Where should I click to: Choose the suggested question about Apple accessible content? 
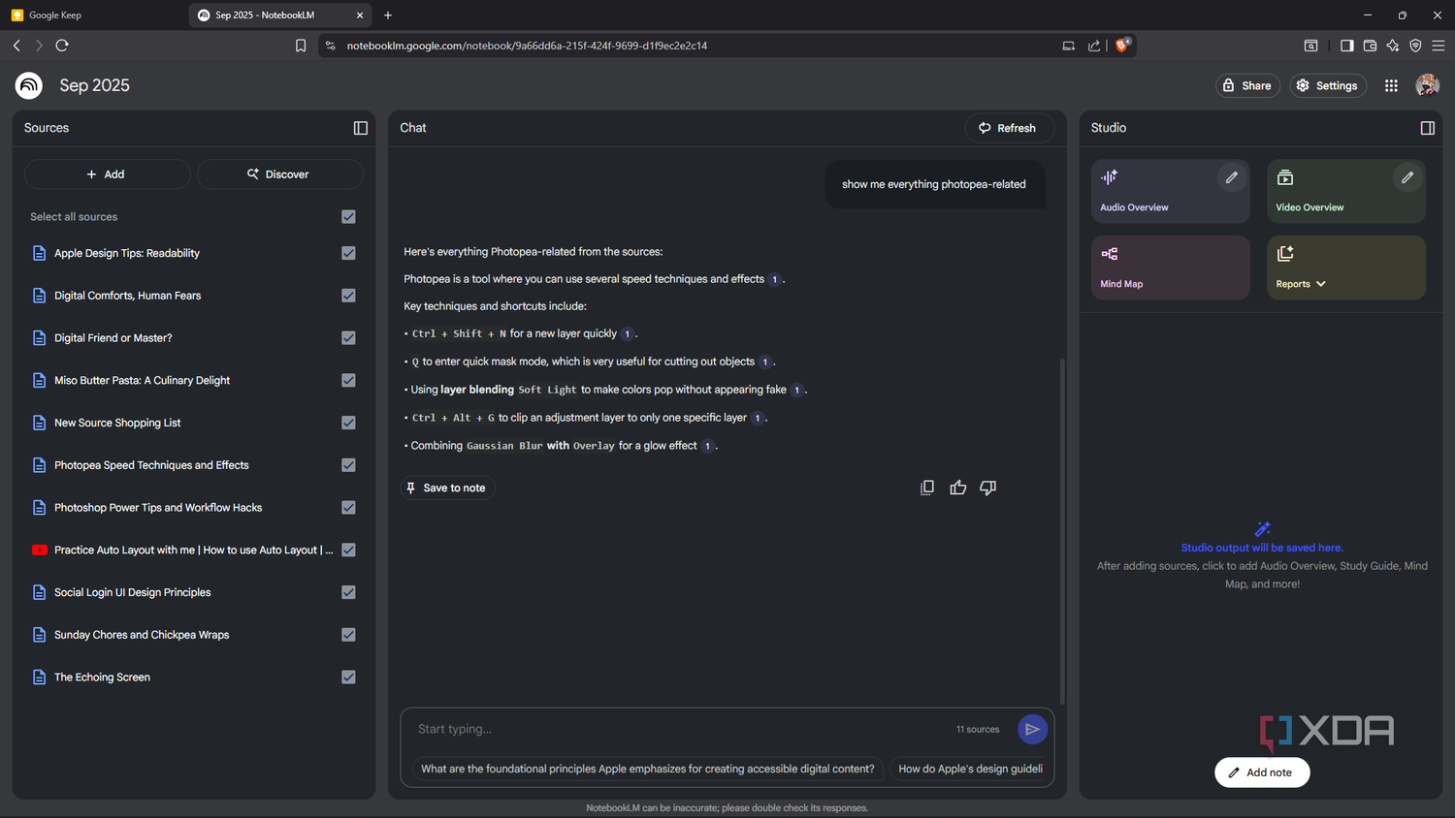[x=648, y=769]
